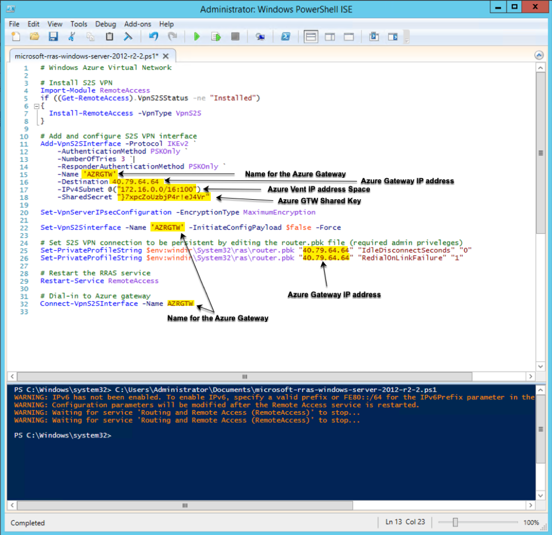The image size is (552, 535).
Task: Click the console horizontal scroll left arrow
Action: pyautogui.click(x=12, y=505)
